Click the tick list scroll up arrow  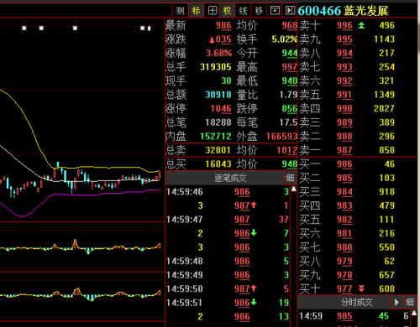tap(294, 189)
